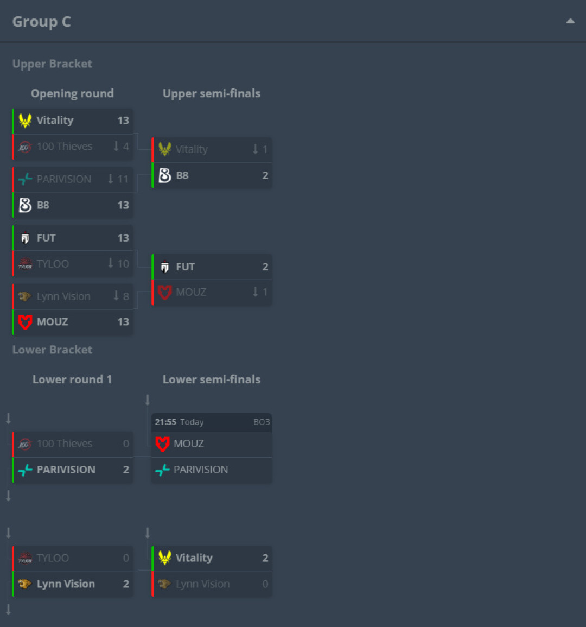Click FUT logo in Opening round

[x=25, y=238]
